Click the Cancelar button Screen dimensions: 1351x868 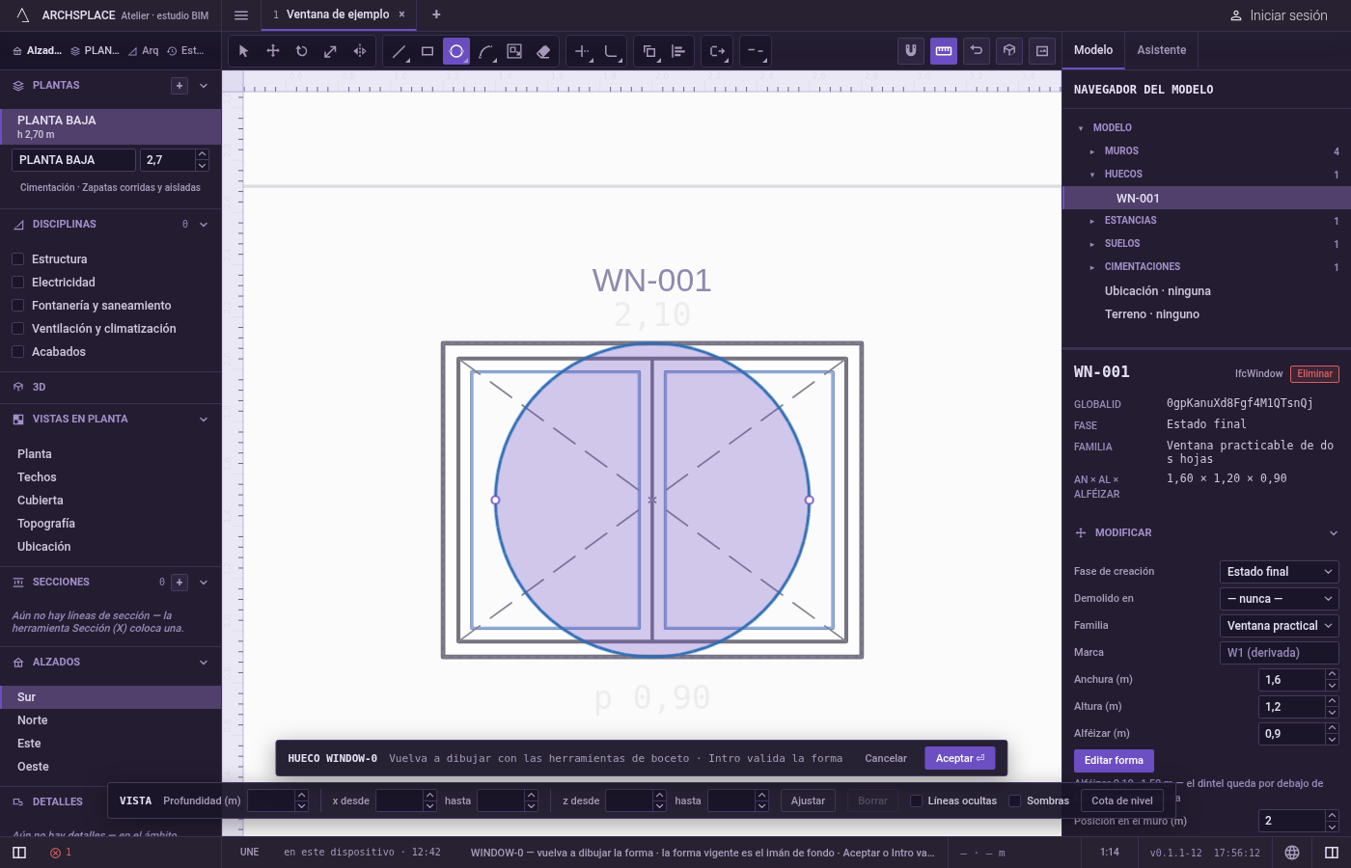[886, 758]
